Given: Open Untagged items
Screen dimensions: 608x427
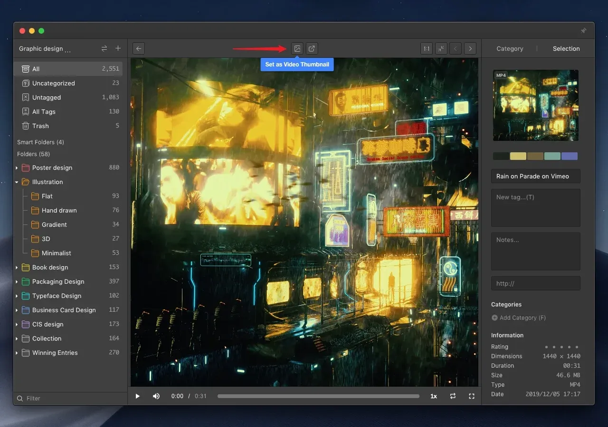Looking at the screenshot, I should coord(68,97).
